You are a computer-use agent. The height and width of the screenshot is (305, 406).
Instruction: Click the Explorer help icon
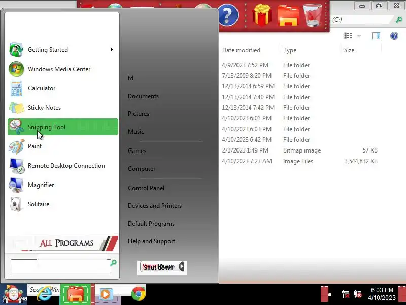(x=394, y=36)
